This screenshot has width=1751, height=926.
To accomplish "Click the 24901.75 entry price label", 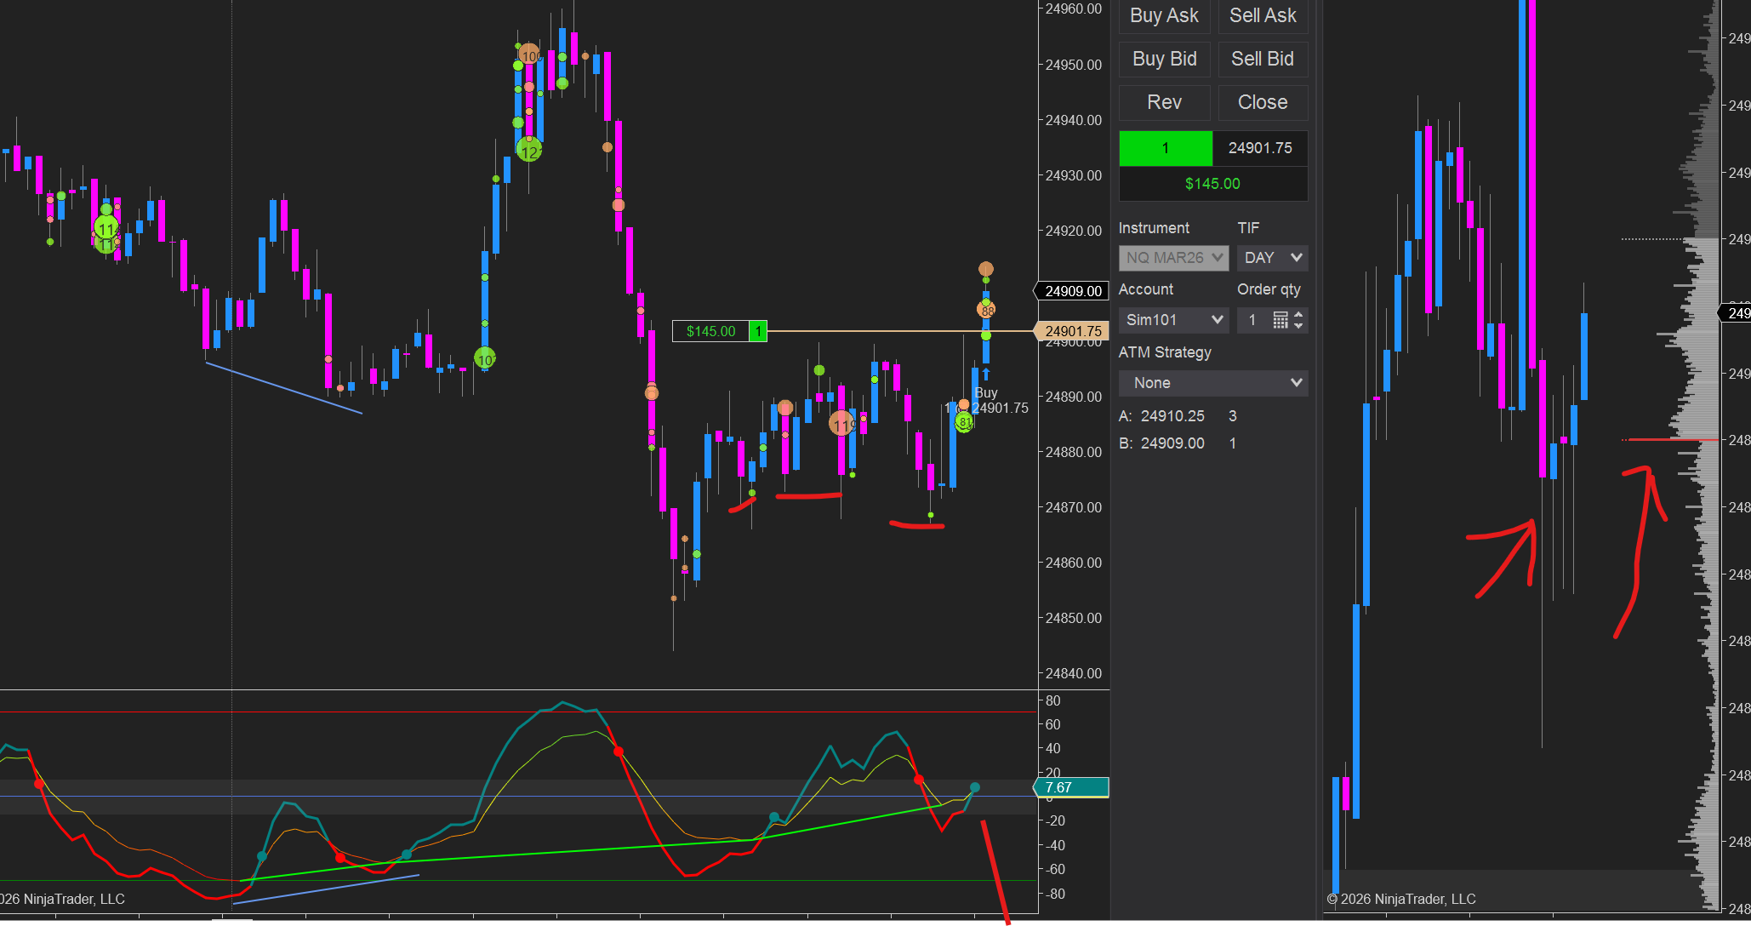I will click(1073, 331).
